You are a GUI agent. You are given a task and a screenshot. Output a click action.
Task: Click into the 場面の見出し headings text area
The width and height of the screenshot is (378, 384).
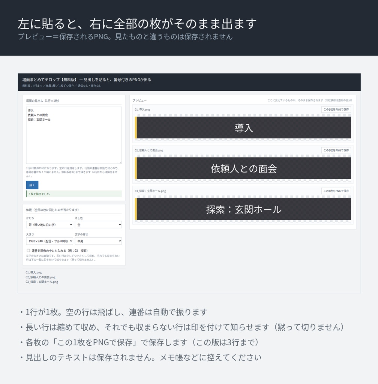pyautogui.click(x=74, y=135)
